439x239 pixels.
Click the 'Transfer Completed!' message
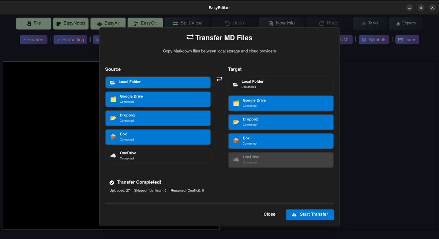[139, 182]
